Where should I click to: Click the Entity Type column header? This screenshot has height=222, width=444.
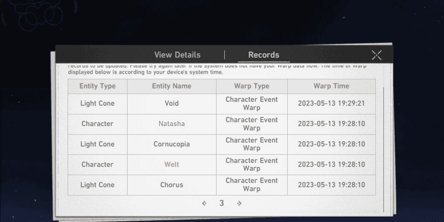point(97,86)
